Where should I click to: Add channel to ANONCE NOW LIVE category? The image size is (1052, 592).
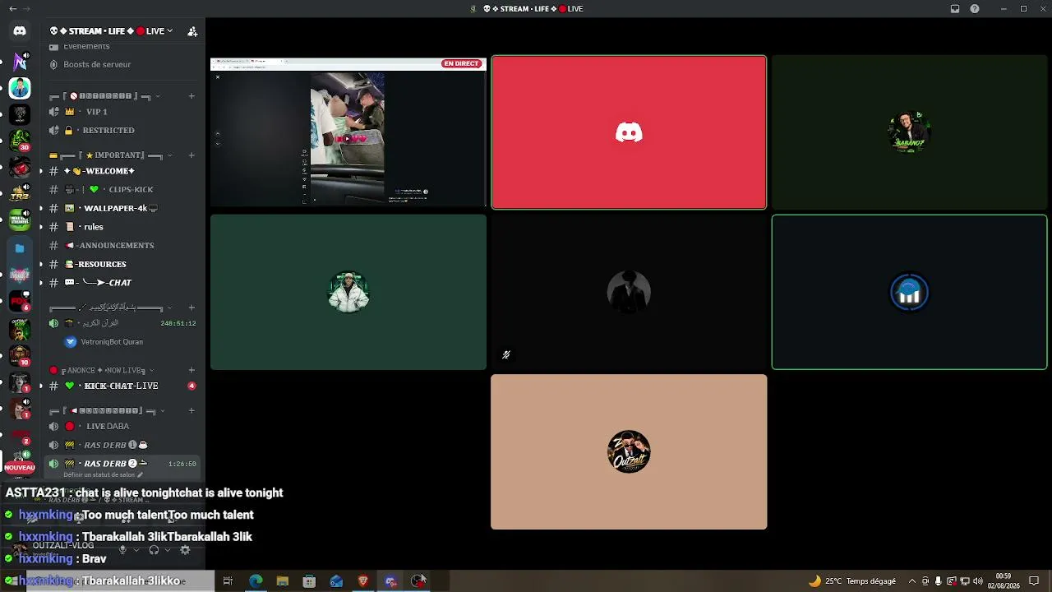pos(191,370)
